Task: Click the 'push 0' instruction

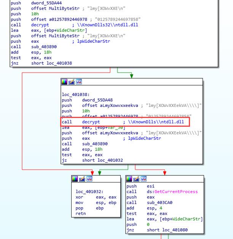Action: tap(138, 224)
